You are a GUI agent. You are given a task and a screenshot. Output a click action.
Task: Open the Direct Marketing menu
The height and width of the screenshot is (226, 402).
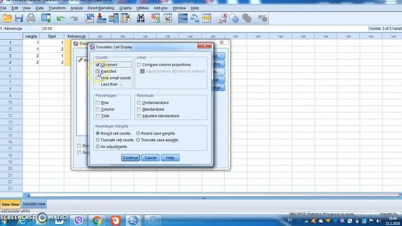pyautogui.click(x=100, y=8)
